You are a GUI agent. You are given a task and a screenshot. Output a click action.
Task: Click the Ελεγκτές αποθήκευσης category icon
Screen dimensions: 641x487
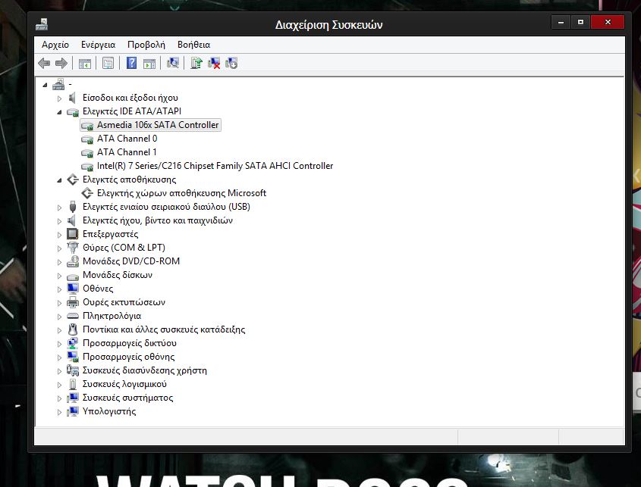(73, 180)
